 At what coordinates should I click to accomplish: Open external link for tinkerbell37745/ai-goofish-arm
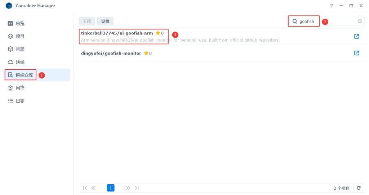pos(356,36)
